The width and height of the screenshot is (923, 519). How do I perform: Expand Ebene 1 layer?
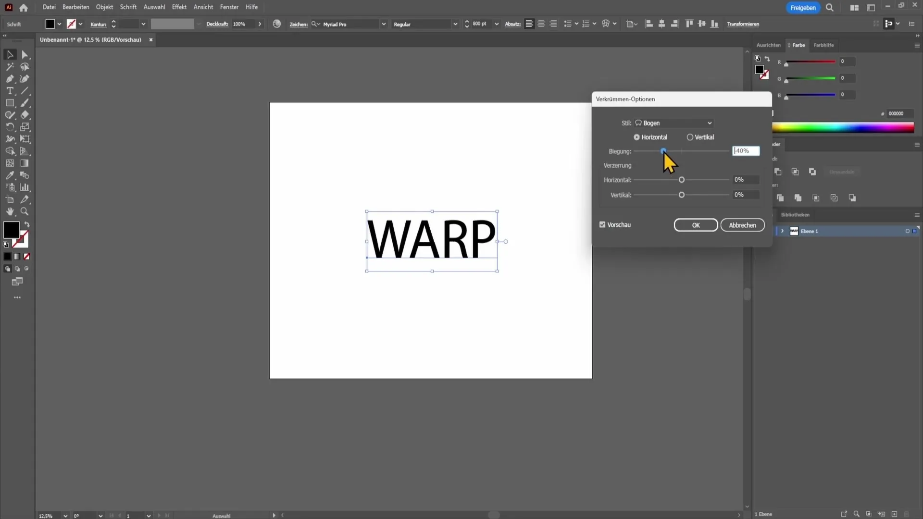pyautogui.click(x=782, y=231)
